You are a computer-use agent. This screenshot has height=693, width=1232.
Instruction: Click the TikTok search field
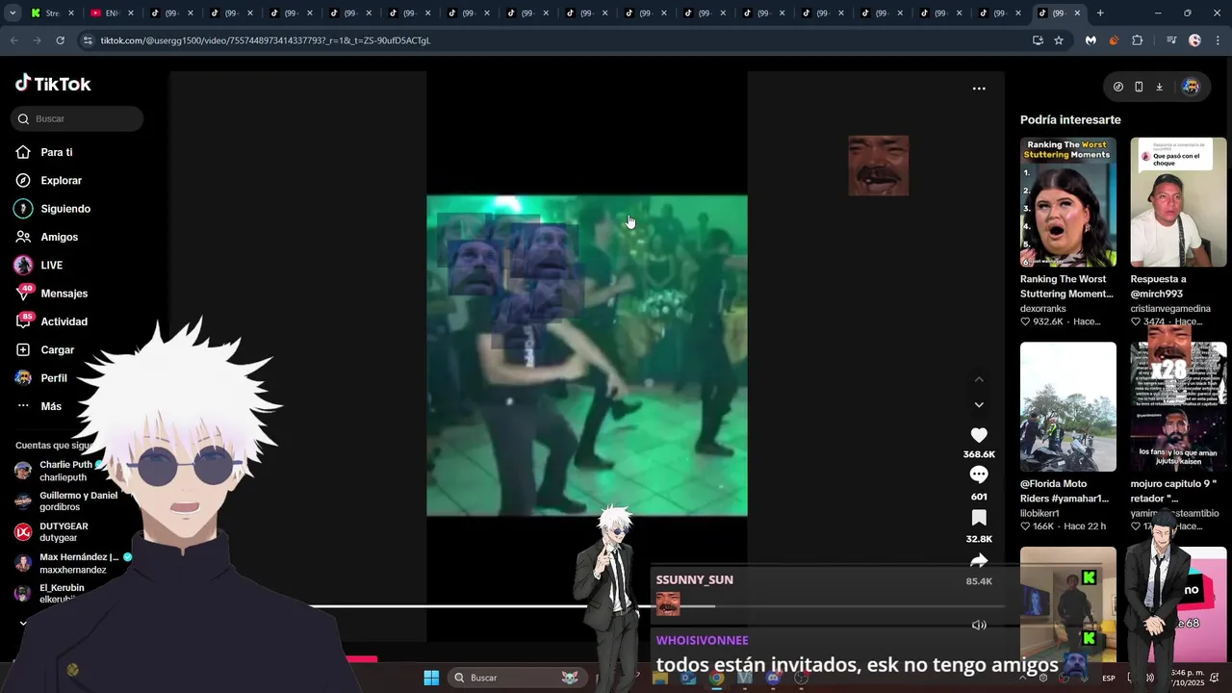[x=77, y=118]
